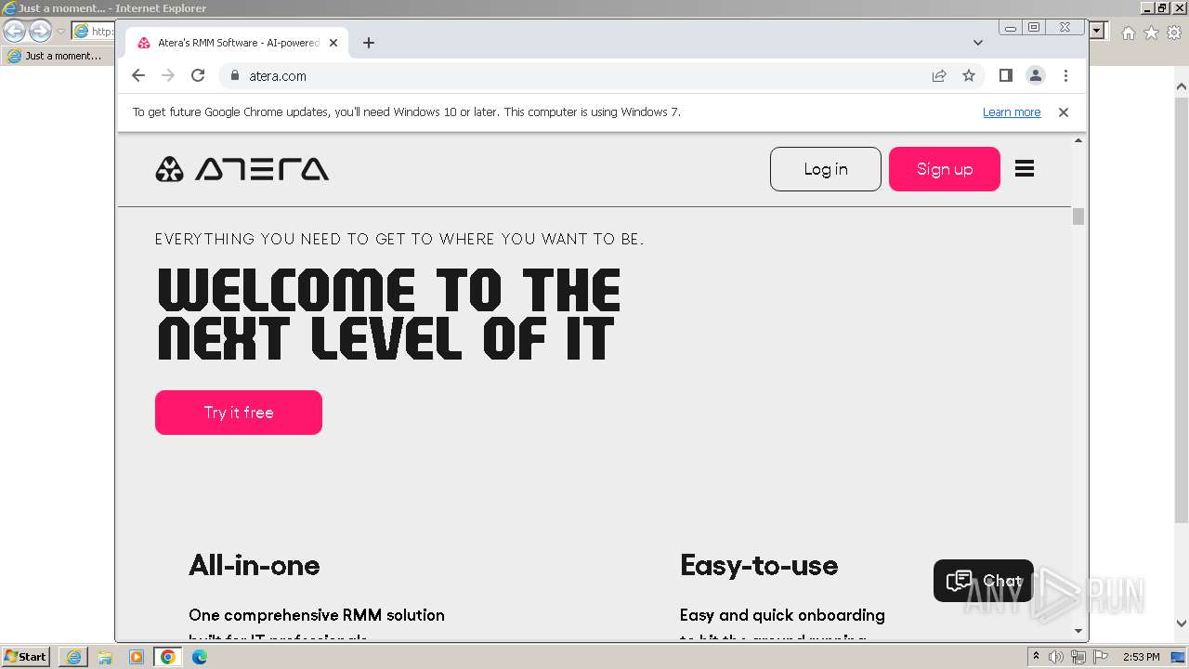
Task: Open Internet Explorer from taskbar
Action: pyautogui.click(x=73, y=657)
